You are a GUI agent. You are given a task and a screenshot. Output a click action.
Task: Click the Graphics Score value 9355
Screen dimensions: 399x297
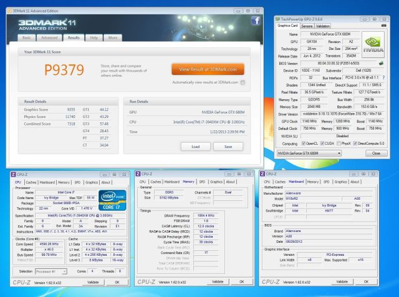pos(71,110)
